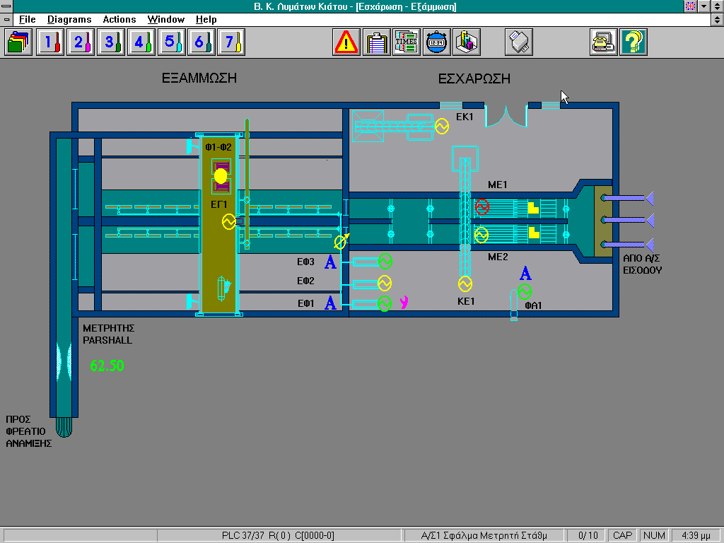Open diagram 1 from the toolbar
The height and width of the screenshot is (543, 724).
pyautogui.click(x=49, y=42)
